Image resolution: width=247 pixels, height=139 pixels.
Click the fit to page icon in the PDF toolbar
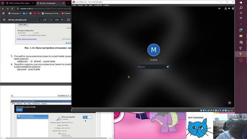point(68,20)
